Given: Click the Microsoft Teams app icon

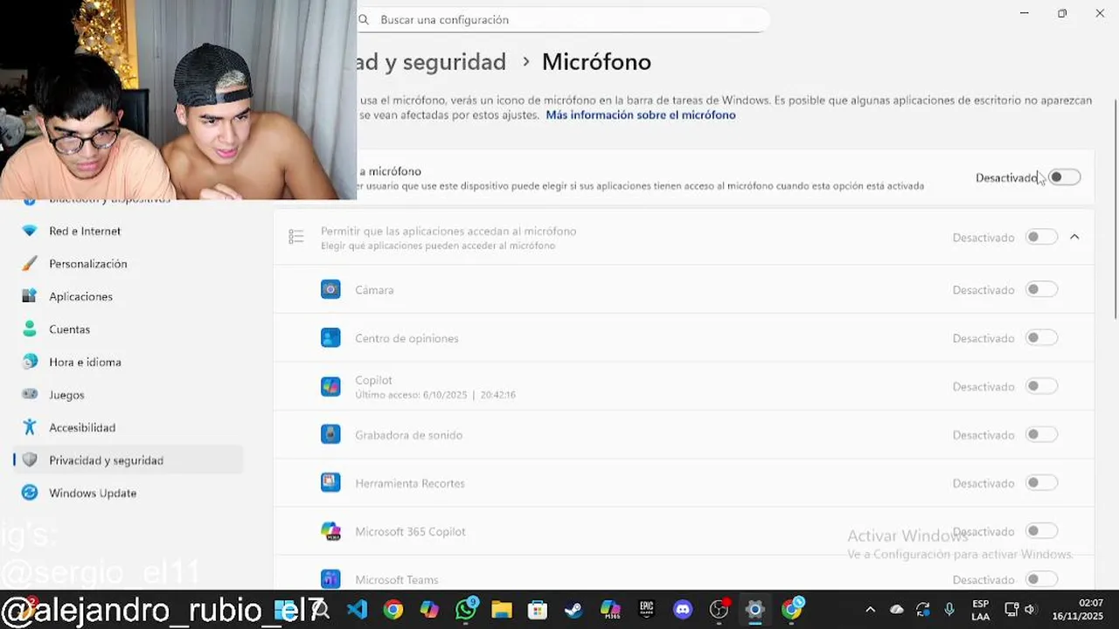Looking at the screenshot, I should (x=330, y=579).
